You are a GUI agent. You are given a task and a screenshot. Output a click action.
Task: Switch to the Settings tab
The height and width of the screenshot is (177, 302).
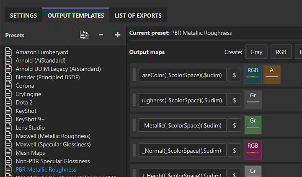23,16
